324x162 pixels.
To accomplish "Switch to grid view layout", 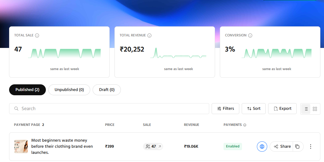I will [x=315, y=109].
